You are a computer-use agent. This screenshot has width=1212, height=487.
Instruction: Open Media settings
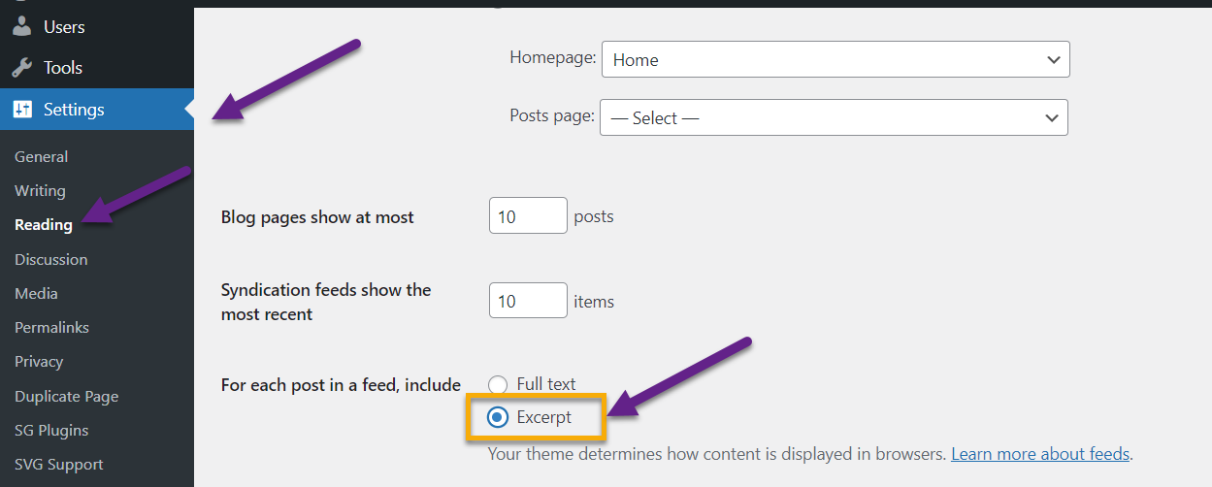[36, 293]
